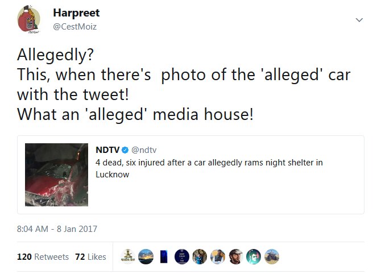The image size is (373, 278).
Task: Open the tweet options chevron menu
Action: click(x=359, y=20)
